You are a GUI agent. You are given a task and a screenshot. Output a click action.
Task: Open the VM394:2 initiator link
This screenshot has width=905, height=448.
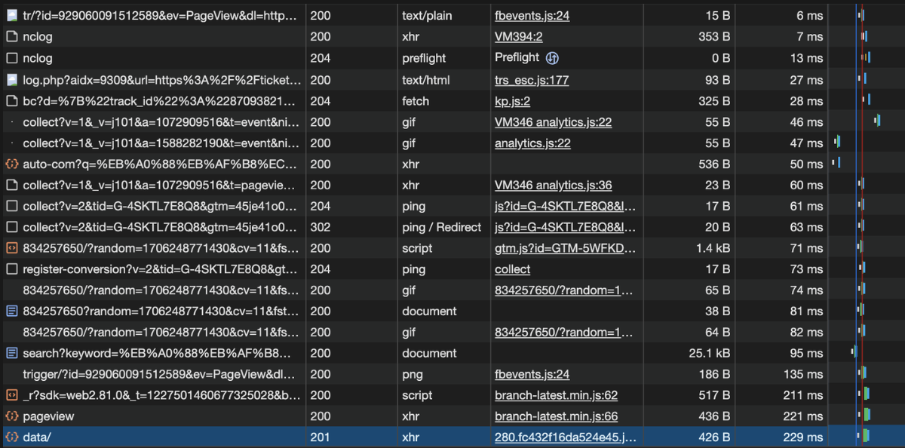click(x=519, y=36)
